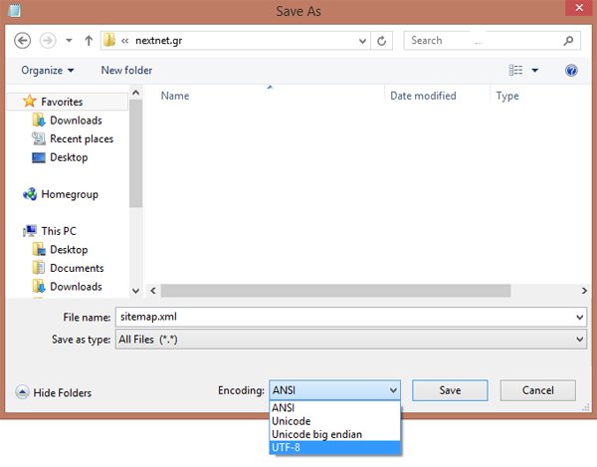Open the Organize dropdown menu
597x467 pixels.
(48, 71)
